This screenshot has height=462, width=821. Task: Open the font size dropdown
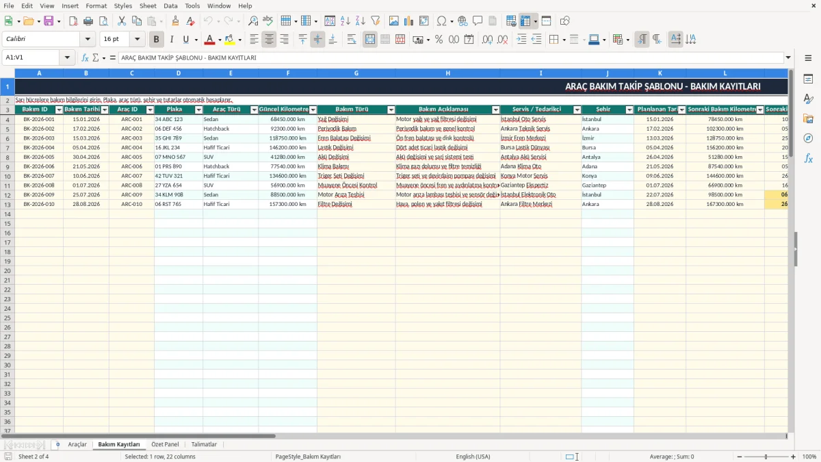click(x=138, y=40)
